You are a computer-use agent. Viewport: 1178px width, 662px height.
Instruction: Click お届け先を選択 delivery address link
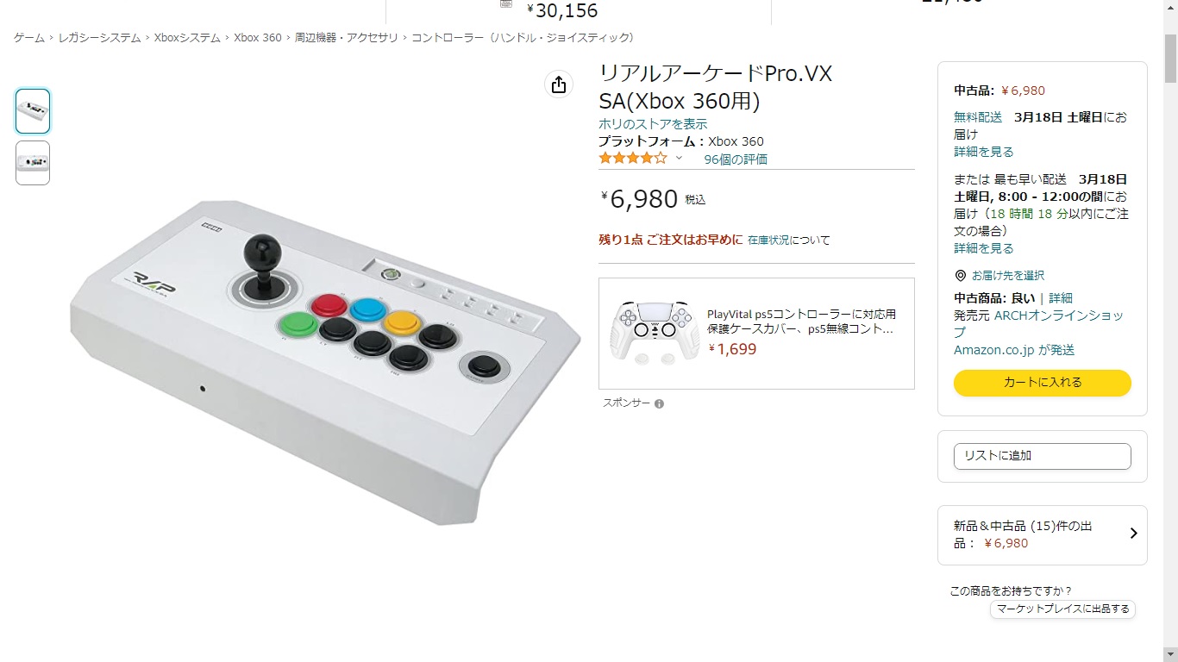click(x=1007, y=276)
